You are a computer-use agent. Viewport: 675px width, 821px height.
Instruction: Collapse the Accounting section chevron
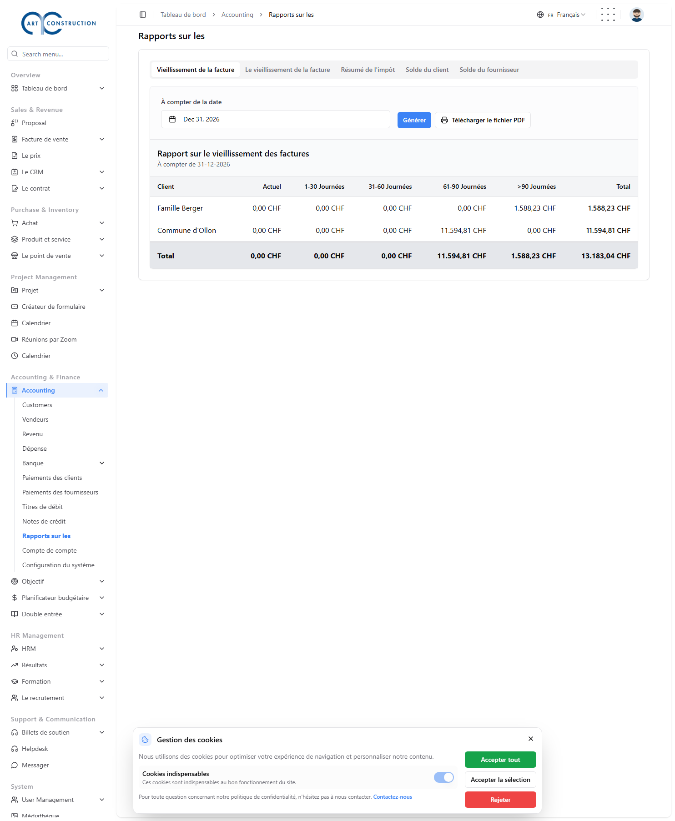101,390
